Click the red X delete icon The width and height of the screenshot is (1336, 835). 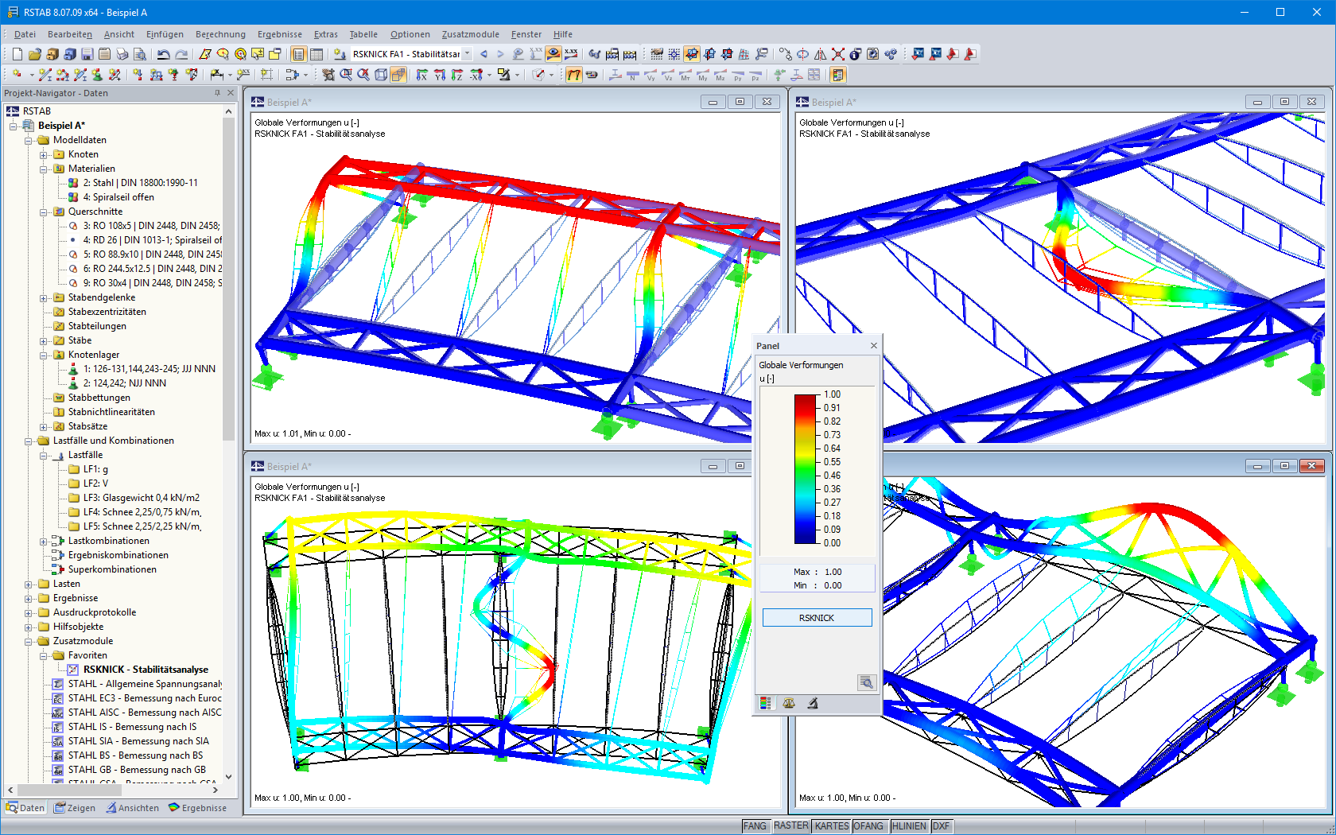[837, 54]
